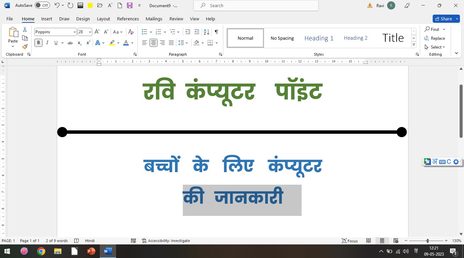Open the Insert ribbon tab

[47, 19]
